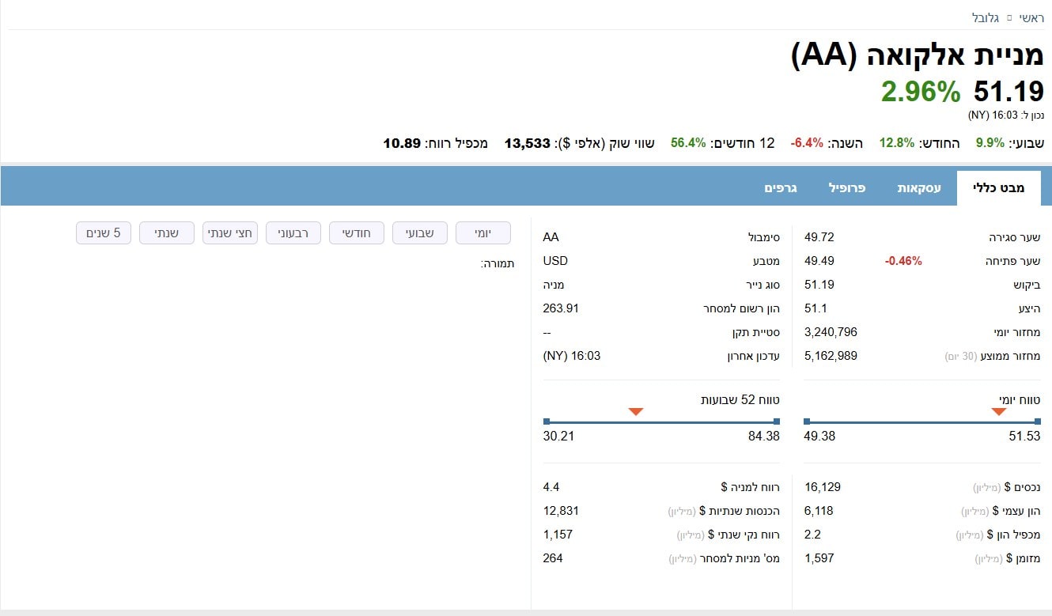Open the 'גרפים' tab
Viewport: 1052px width, 616px height.
[781, 188]
